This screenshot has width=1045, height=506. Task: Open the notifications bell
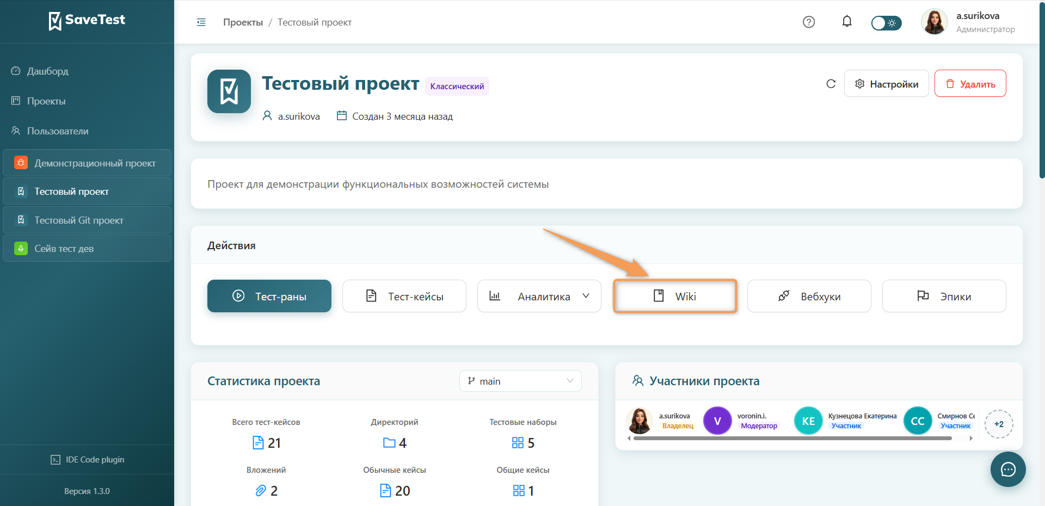(847, 22)
